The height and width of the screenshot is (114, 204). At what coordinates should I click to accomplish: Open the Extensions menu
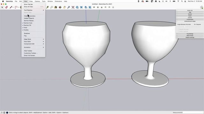(x=58, y=1)
